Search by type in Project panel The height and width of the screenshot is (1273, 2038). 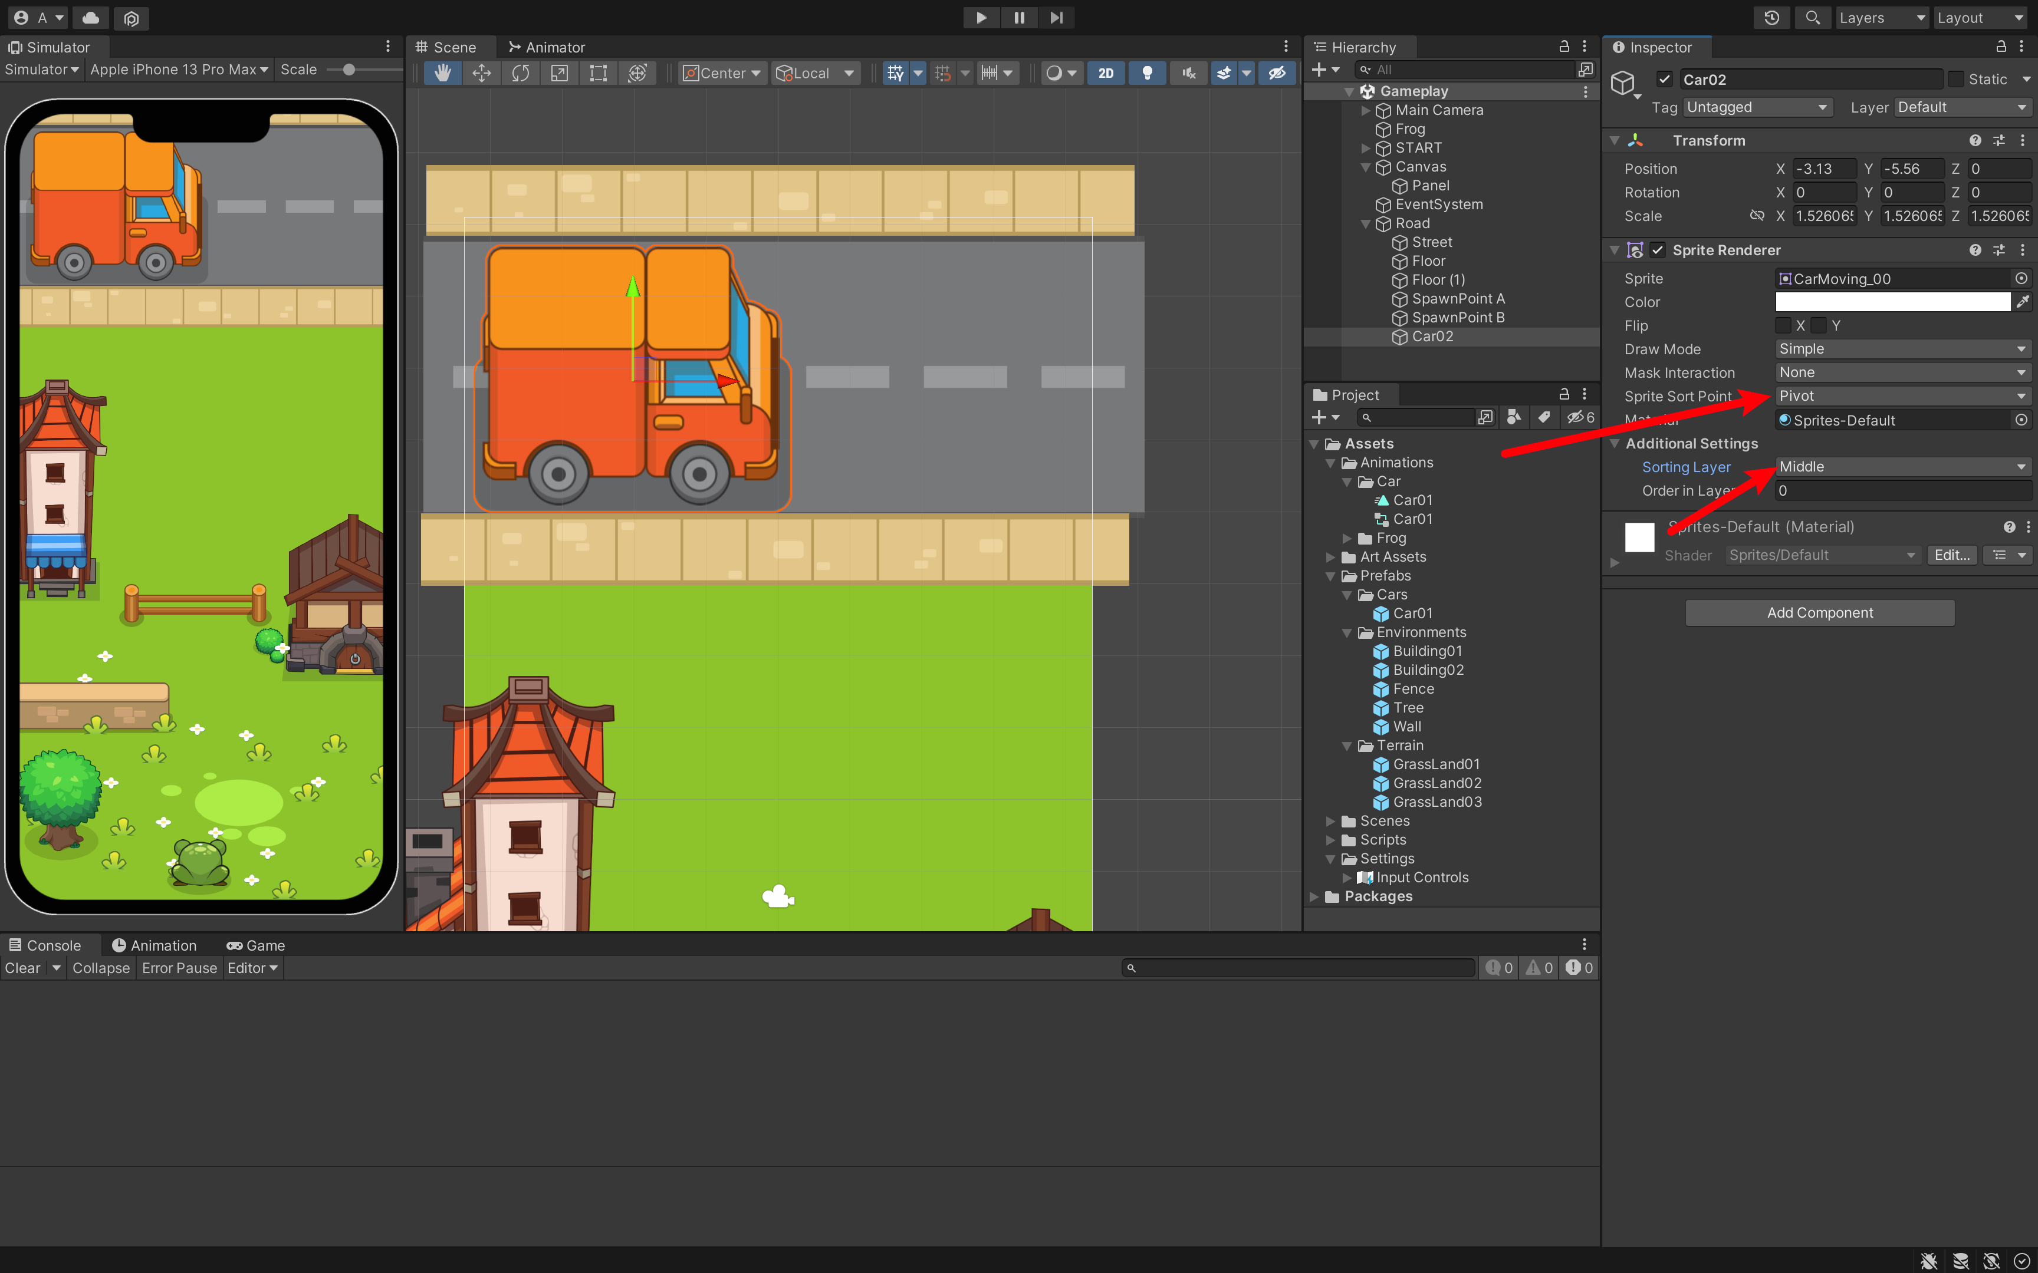(x=1513, y=417)
